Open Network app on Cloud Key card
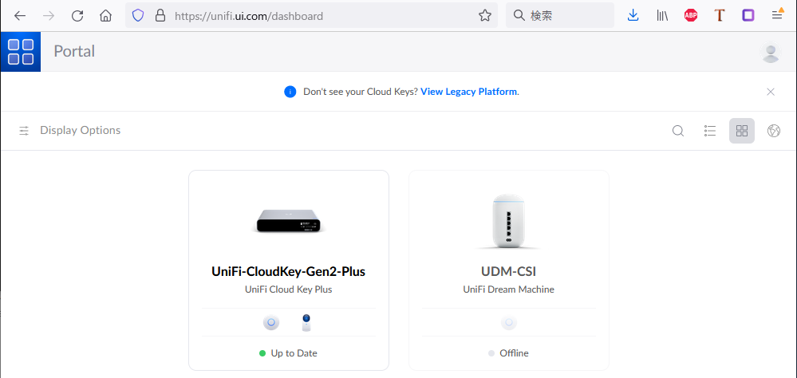 pyautogui.click(x=271, y=323)
